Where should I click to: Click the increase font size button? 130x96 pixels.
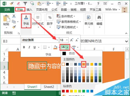coord(72,40)
